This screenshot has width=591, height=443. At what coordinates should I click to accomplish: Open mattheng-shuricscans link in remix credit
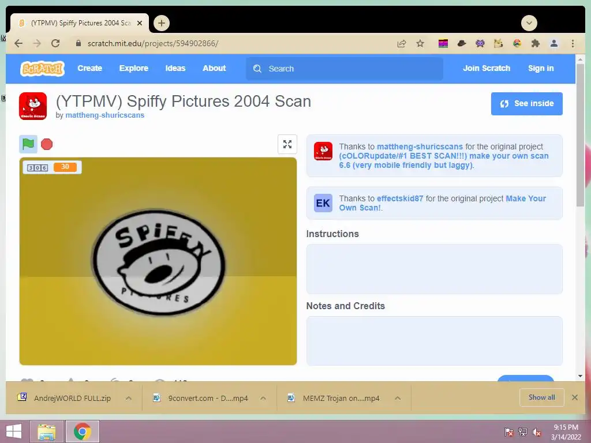(420, 147)
